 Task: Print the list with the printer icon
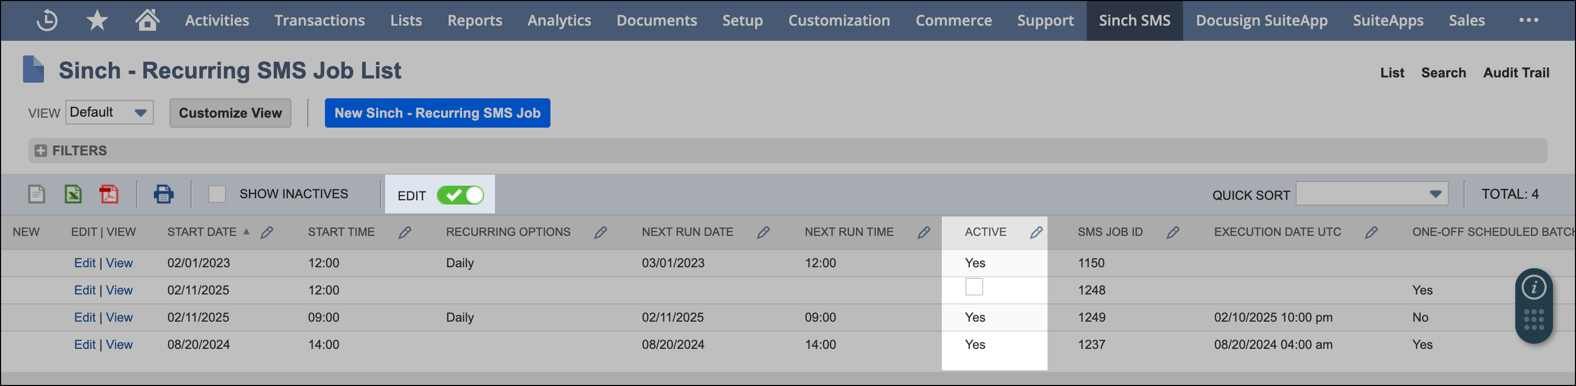coord(163,194)
